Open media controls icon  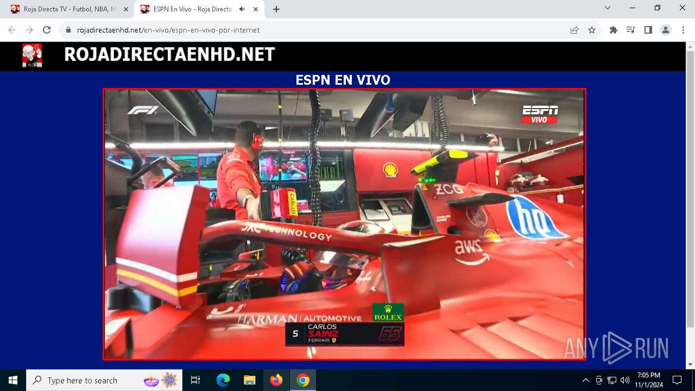[x=631, y=30]
